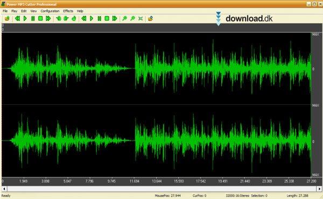Click fast-forward in the first playback group
The height and width of the screenshot is (199, 323).
(48, 18)
